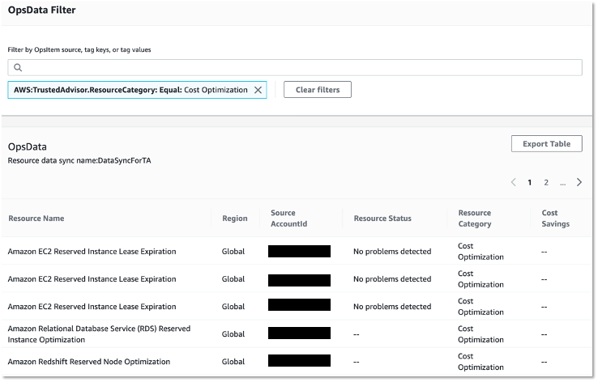Click the OpsData Filter heading
Image resolution: width=598 pixels, height=382 pixels.
click(41, 10)
